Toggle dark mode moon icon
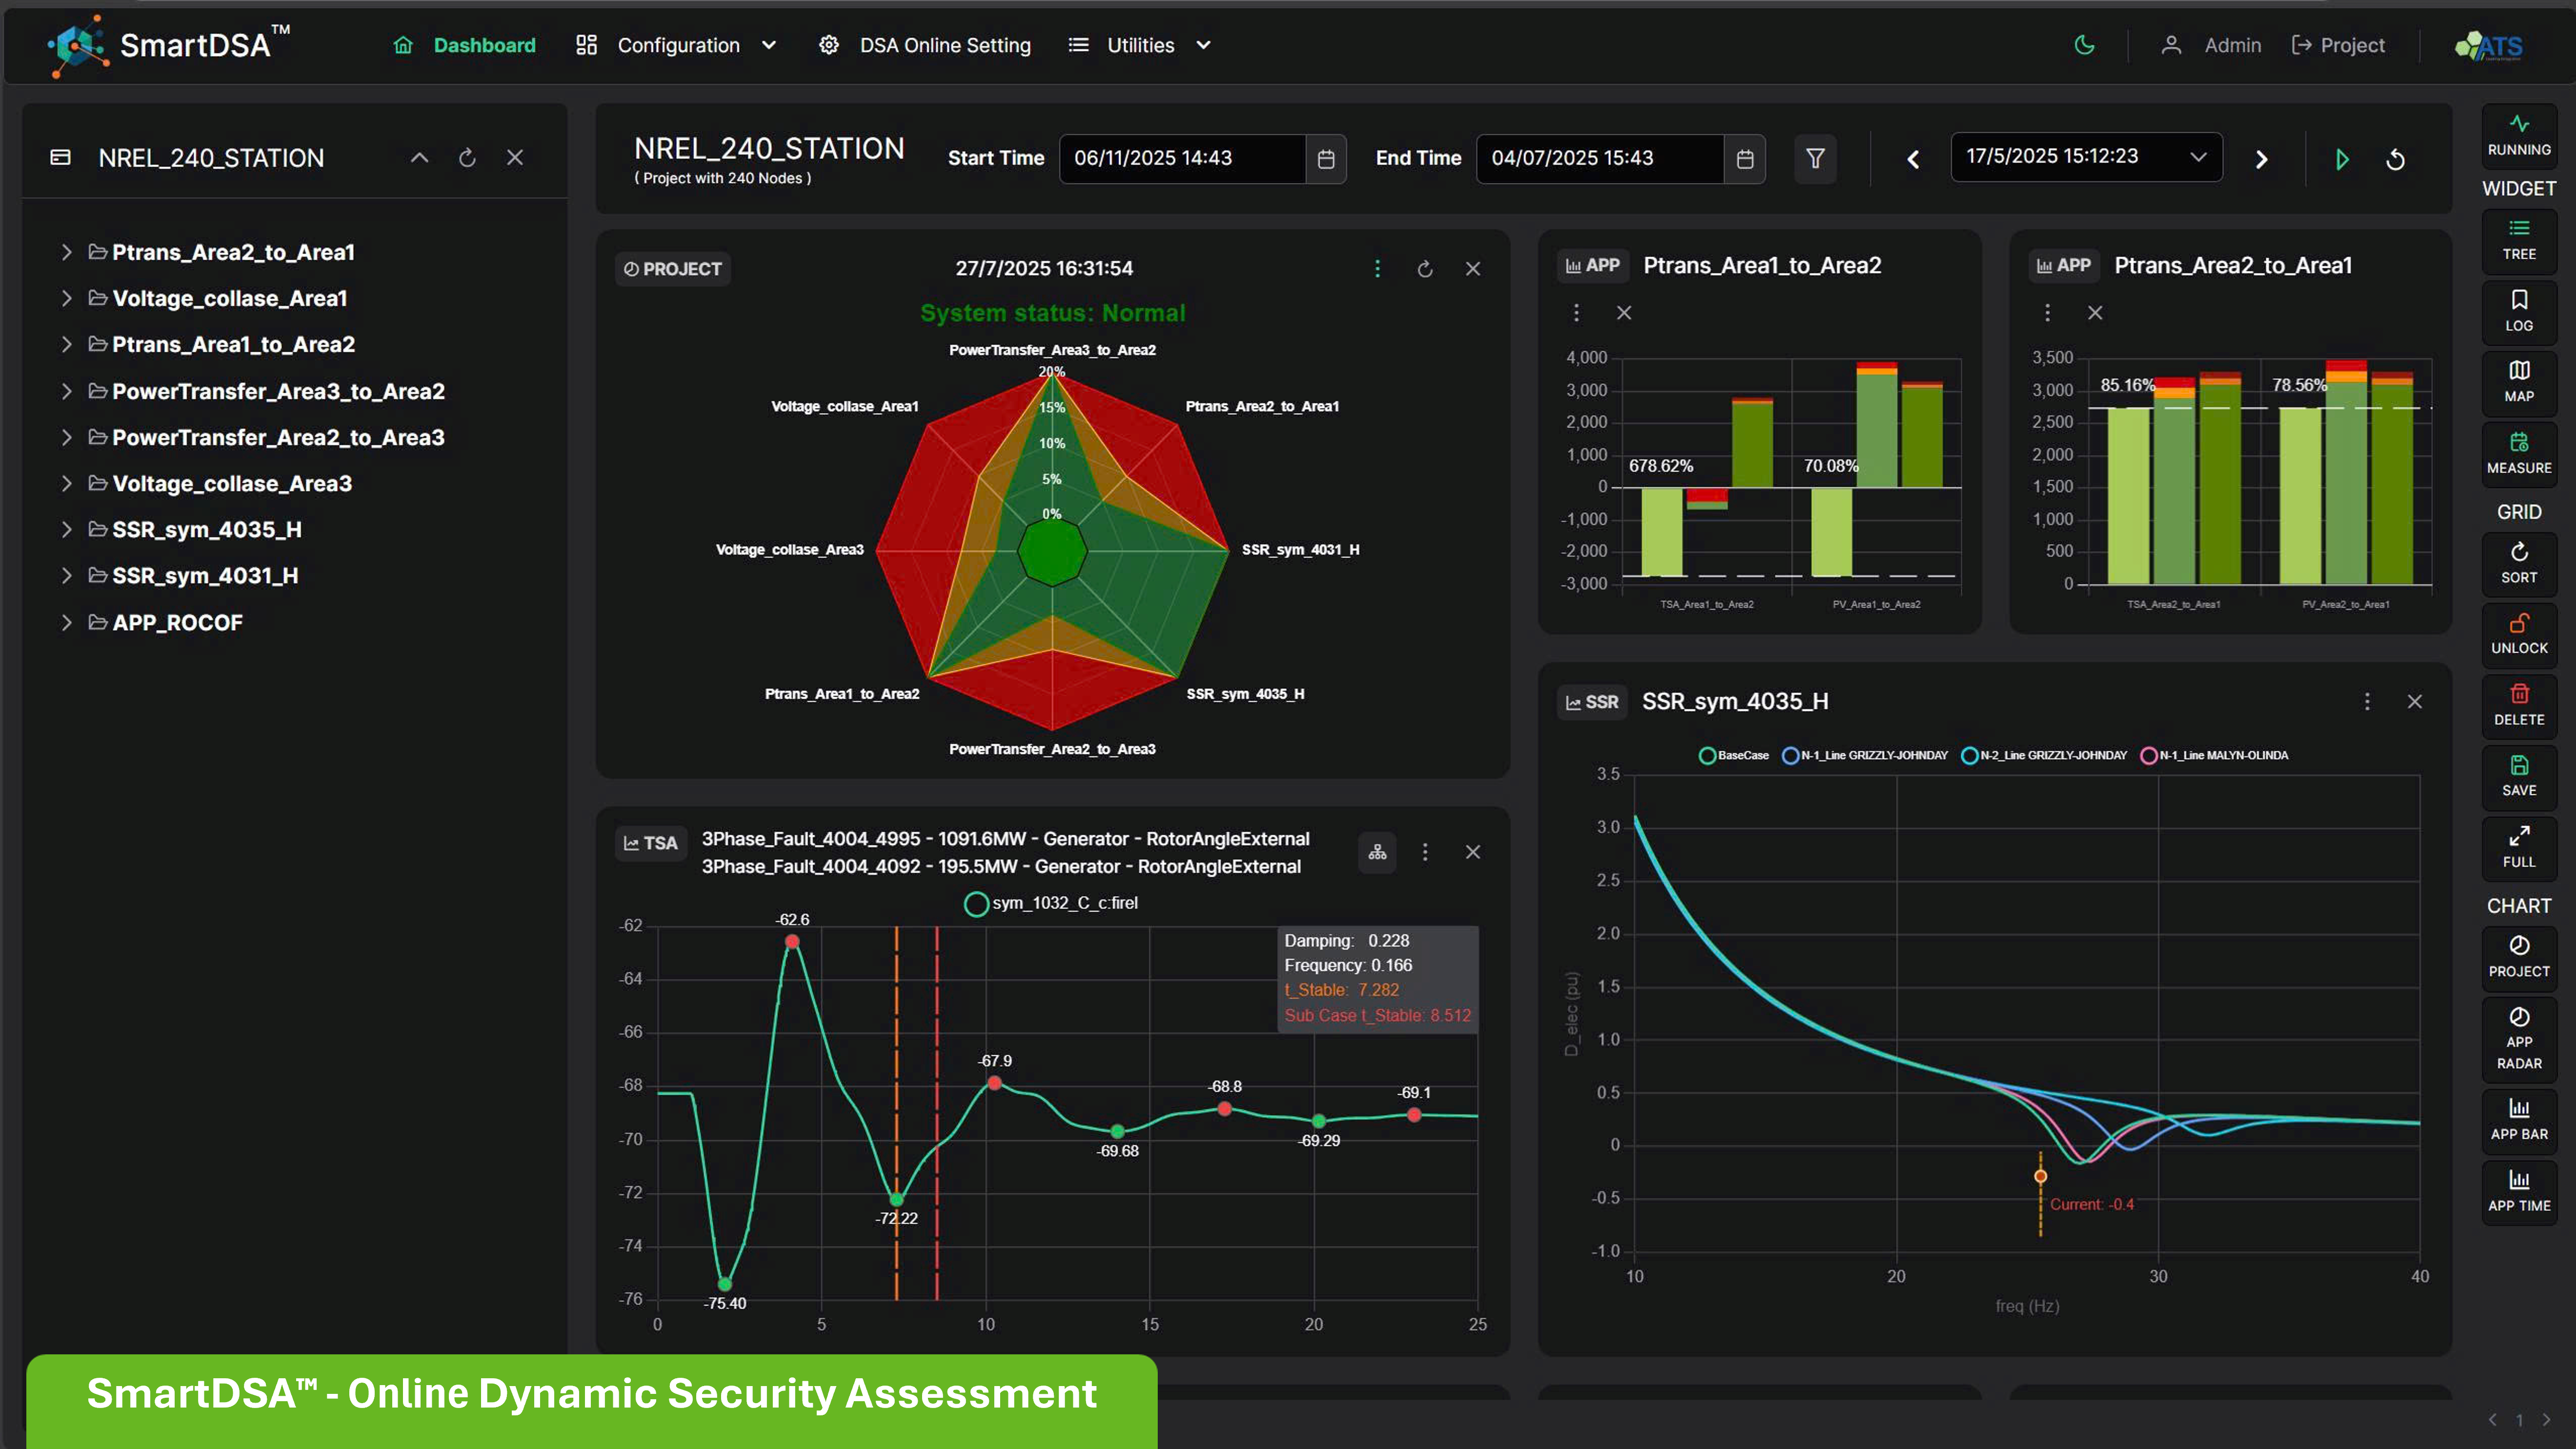Image resolution: width=2576 pixels, height=1449 pixels. 2084,45
